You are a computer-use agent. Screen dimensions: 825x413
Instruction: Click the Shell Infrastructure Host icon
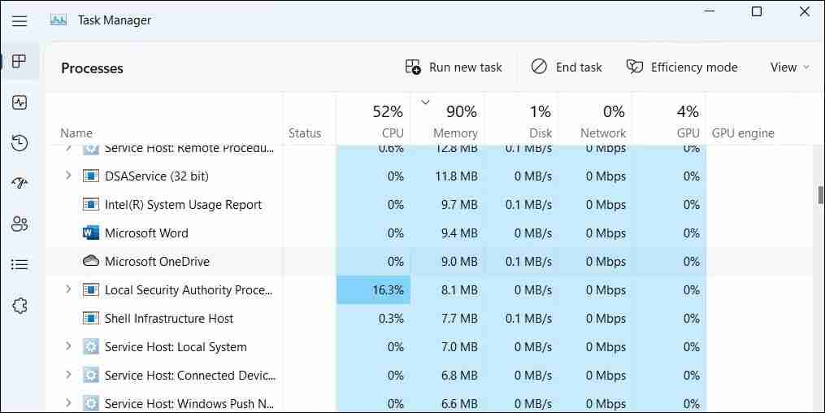coord(91,318)
